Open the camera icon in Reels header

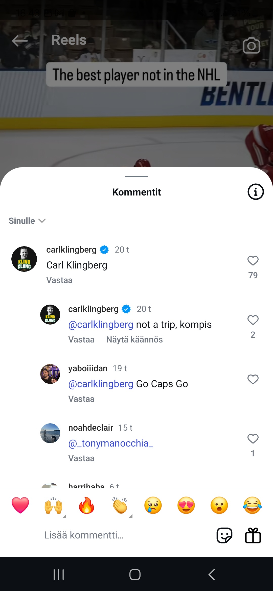click(251, 45)
